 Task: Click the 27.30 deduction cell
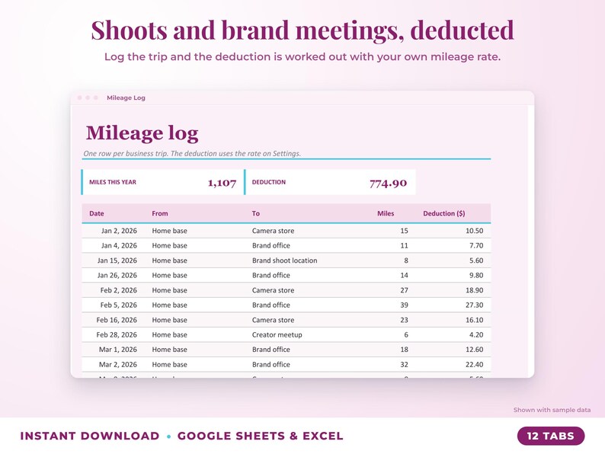point(474,305)
